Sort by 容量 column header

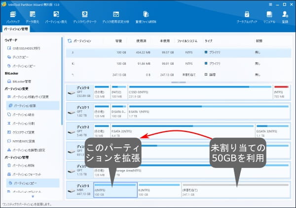tap(118, 41)
